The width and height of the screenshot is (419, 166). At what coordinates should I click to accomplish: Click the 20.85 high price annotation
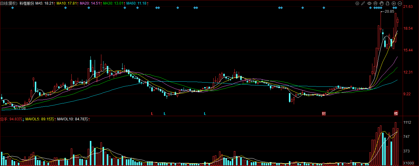pos(389,11)
